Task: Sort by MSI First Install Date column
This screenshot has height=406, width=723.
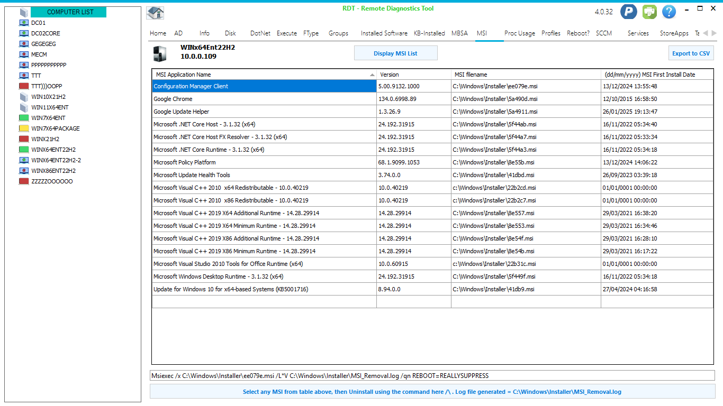Action: 657,75
